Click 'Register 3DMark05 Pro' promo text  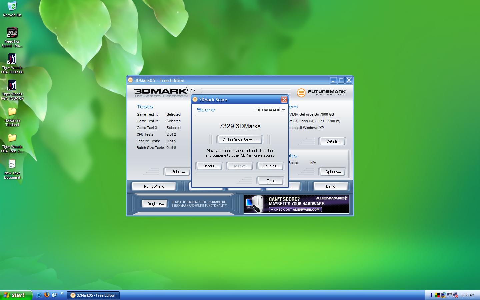(x=199, y=204)
